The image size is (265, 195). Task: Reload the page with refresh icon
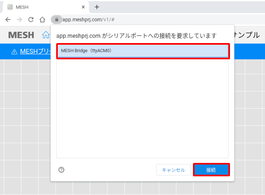click(x=31, y=19)
